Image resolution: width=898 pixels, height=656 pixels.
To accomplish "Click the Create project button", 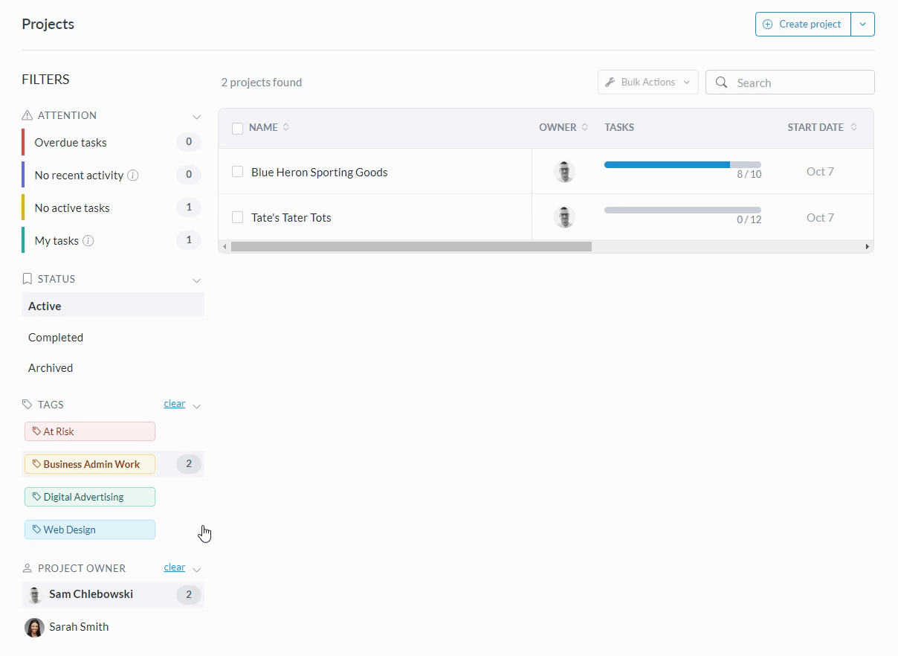I will [x=803, y=24].
